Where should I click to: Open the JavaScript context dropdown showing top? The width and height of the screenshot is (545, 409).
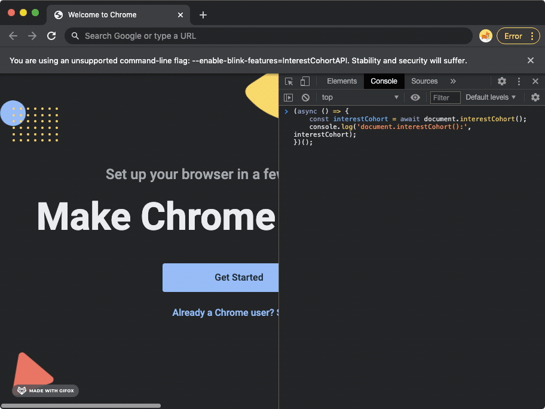tap(360, 97)
